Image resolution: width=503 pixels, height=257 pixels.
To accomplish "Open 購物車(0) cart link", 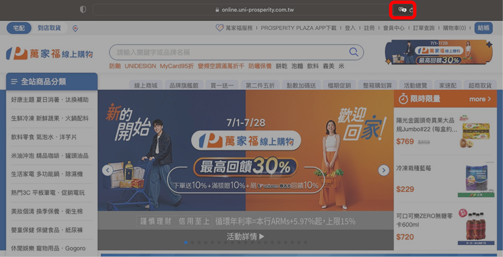I will click(x=454, y=28).
